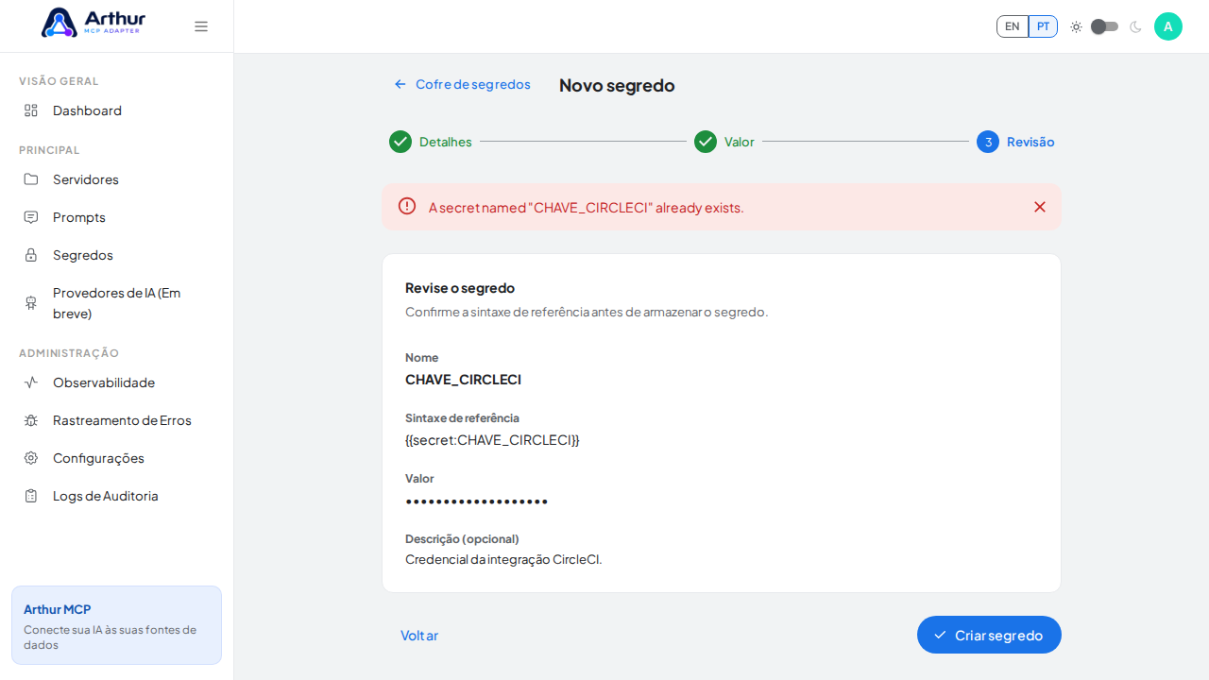
Task: Click the Detalhes step label
Action: pos(446,142)
